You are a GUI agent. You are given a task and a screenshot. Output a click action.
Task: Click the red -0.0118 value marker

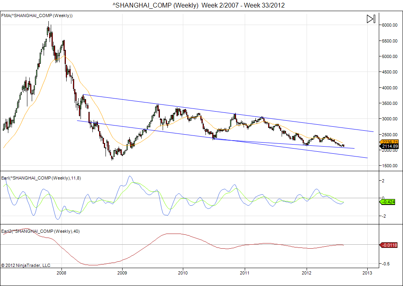(x=390, y=245)
